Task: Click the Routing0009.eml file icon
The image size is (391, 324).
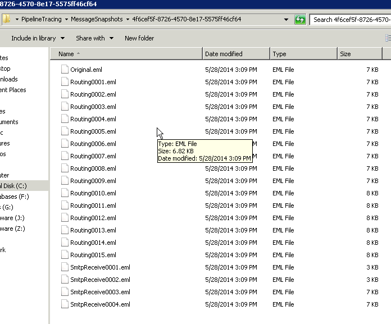Action: [65, 180]
